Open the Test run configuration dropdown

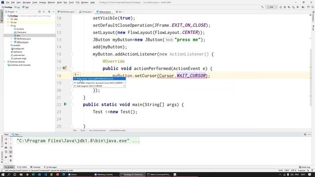(x=272, y=7)
